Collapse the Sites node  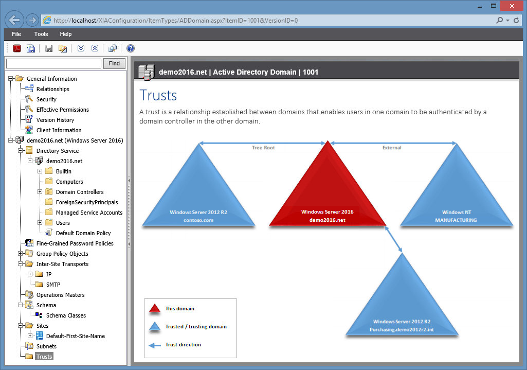20,326
